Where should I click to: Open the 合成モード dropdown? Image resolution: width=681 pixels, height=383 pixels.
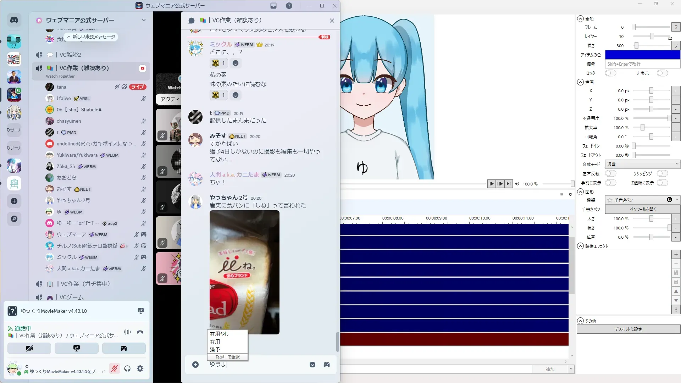coord(642,164)
